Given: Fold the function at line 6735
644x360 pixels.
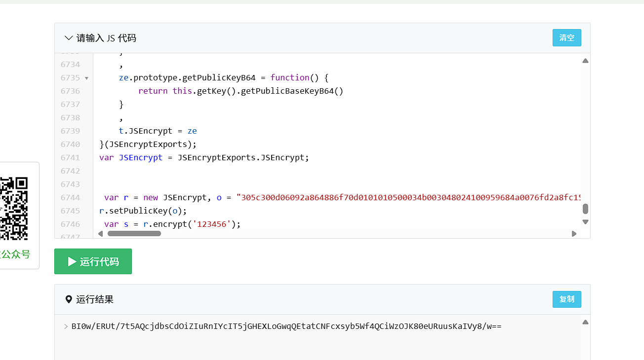Looking at the screenshot, I should coord(87,78).
